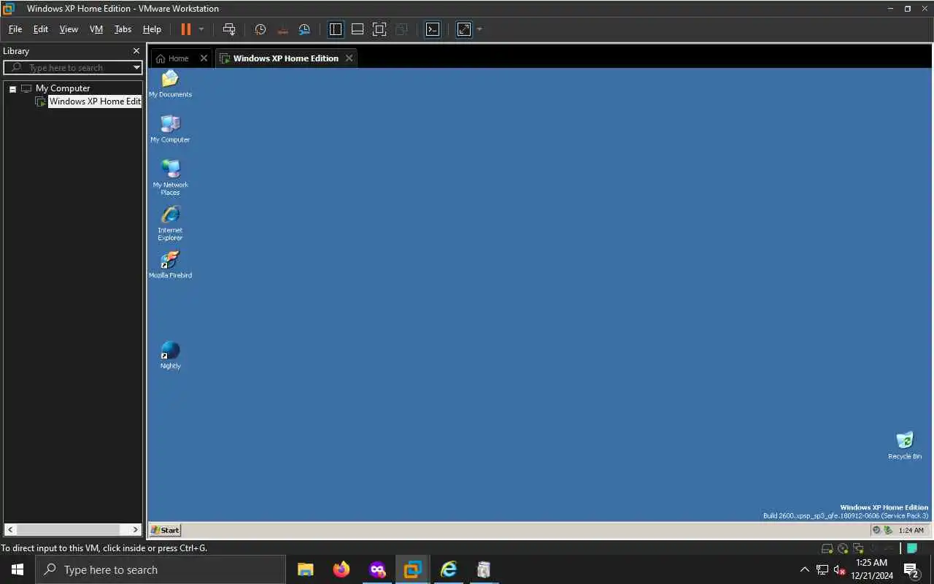Viewport: 934px width, 584px height.
Task: Open the Help menu
Action: click(152, 29)
